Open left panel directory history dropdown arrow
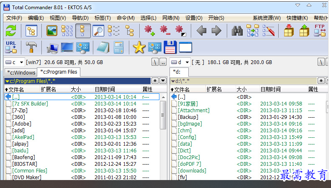331x188 pixels. click(163, 81)
